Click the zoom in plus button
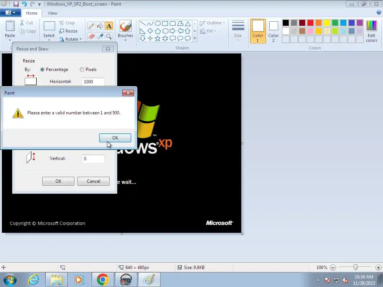Image resolution: width=383 pixels, height=287 pixels. 379,268
